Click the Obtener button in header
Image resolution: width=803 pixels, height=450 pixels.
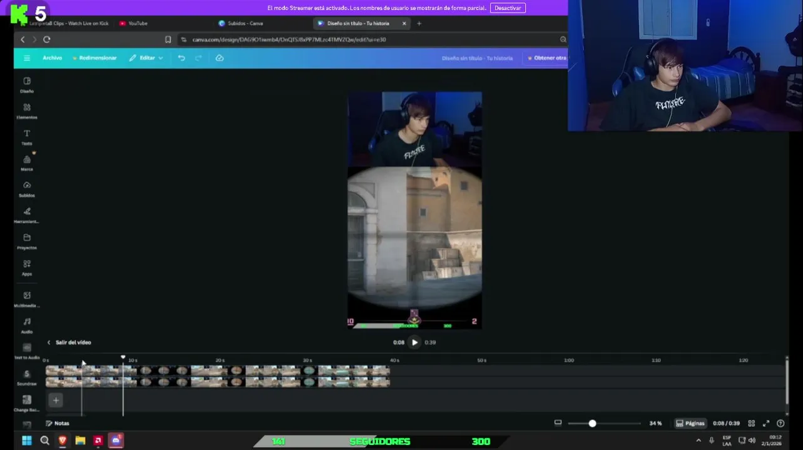(x=547, y=58)
